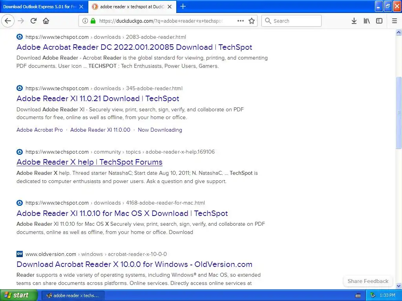Click URL text 4168-adobe-reader-for-mac.html
The width and height of the screenshot is (402, 301).
[165, 203]
